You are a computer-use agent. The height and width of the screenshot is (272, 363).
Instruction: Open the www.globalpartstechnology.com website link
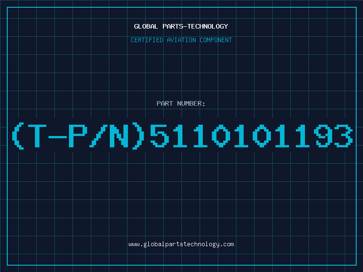(x=181, y=244)
